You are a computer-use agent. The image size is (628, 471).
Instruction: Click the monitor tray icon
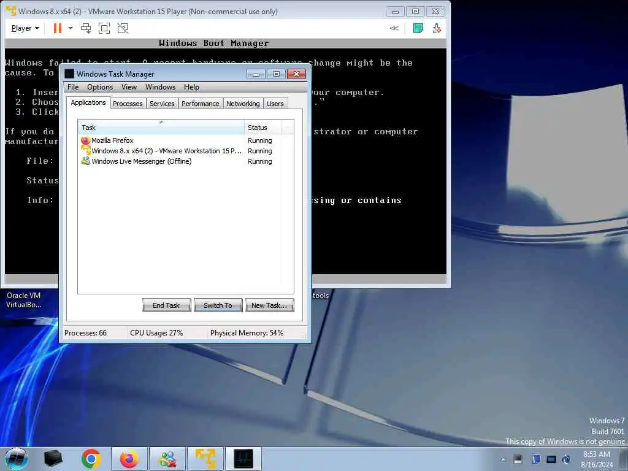click(x=551, y=459)
